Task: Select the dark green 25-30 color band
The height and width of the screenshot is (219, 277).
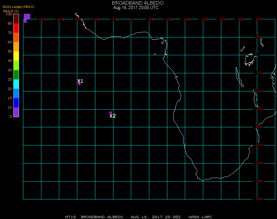Action: click(16, 75)
